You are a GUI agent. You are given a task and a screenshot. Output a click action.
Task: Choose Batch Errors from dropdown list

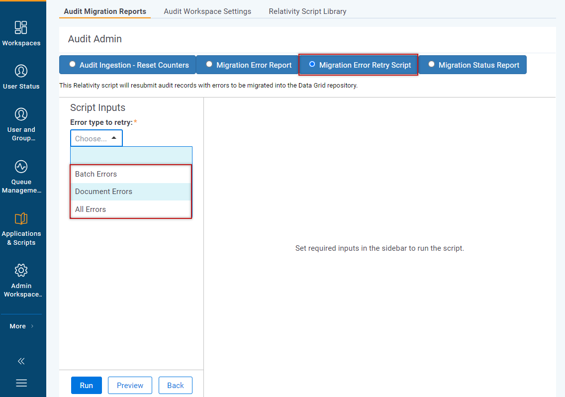click(131, 174)
